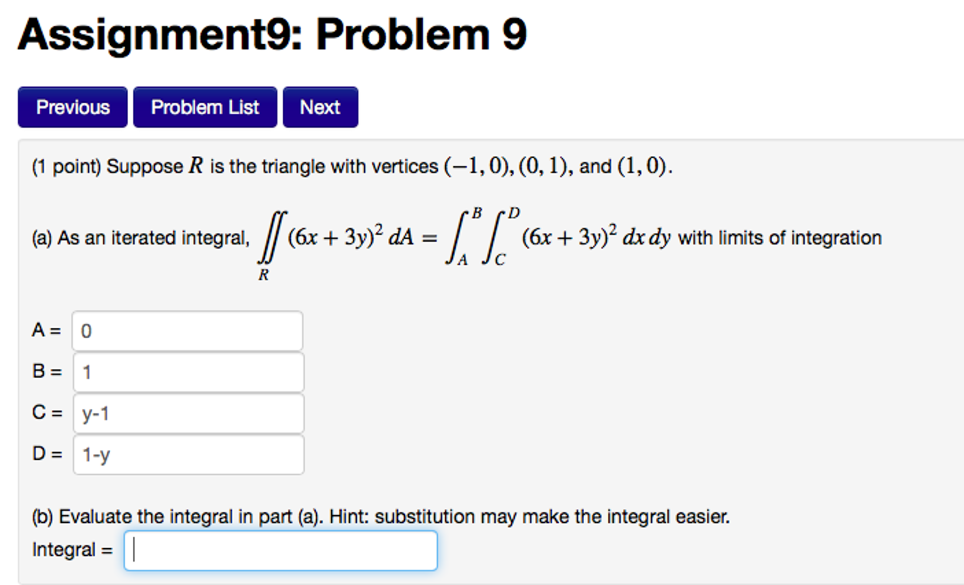View all problems with Problem List
This screenshot has height=585, width=964.
[205, 107]
